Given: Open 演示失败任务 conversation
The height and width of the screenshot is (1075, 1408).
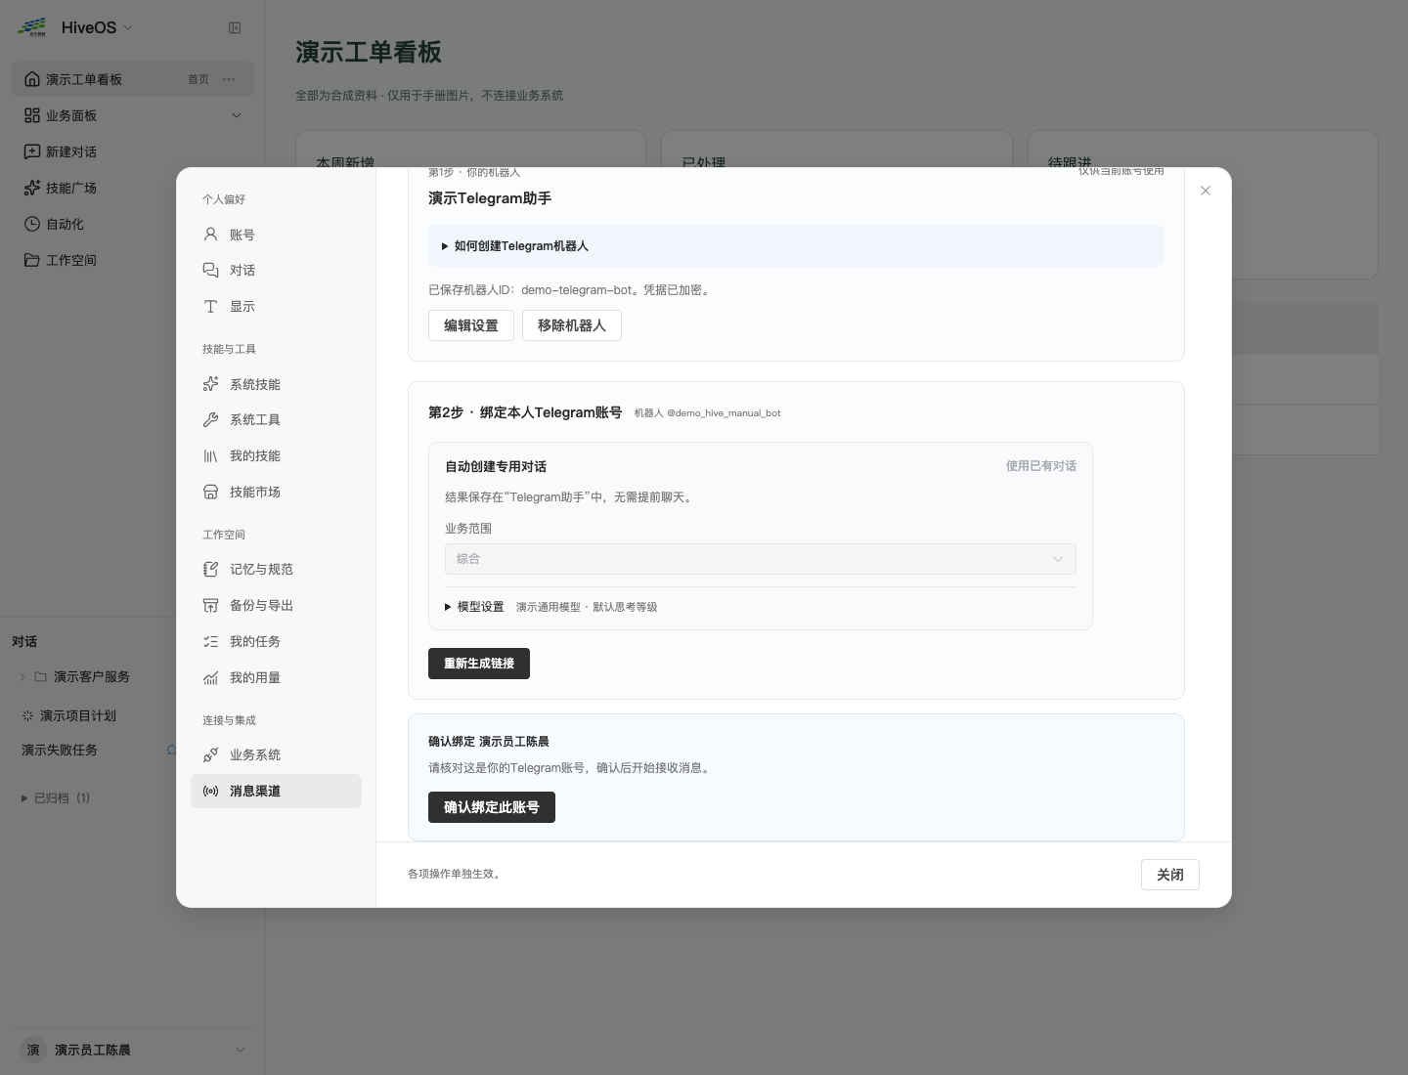Looking at the screenshot, I should click(x=60, y=751).
